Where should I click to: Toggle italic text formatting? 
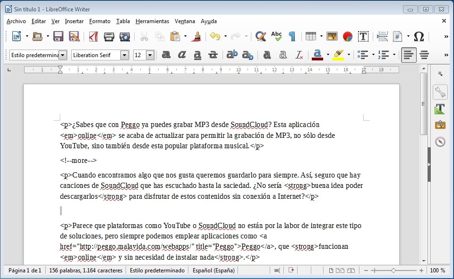181,55
